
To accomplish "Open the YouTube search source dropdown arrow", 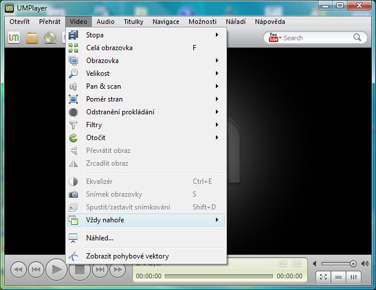I will (x=280, y=37).
